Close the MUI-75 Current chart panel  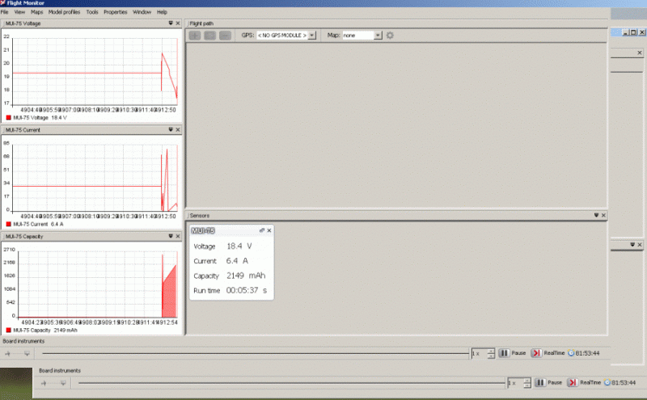[x=178, y=129]
